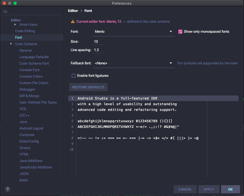Click 'Current editor font: Menlo, 12' text
The width and height of the screenshot is (244, 196).
click(99, 22)
